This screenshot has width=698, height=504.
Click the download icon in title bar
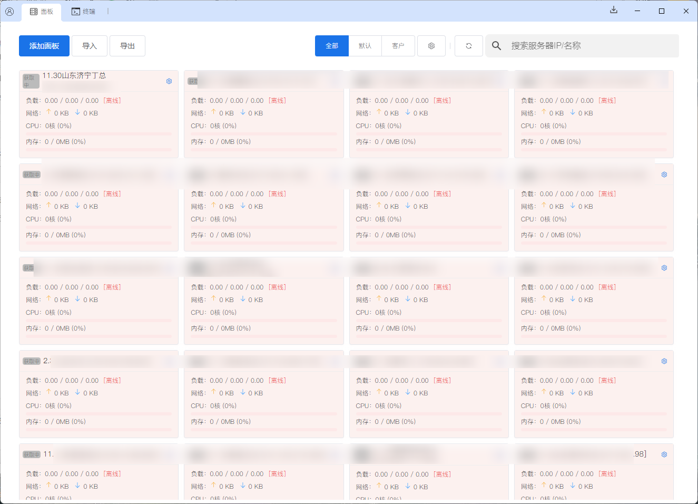tap(614, 10)
